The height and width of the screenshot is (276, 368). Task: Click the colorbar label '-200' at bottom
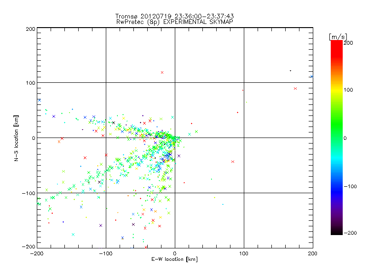click(x=350, y=233)
